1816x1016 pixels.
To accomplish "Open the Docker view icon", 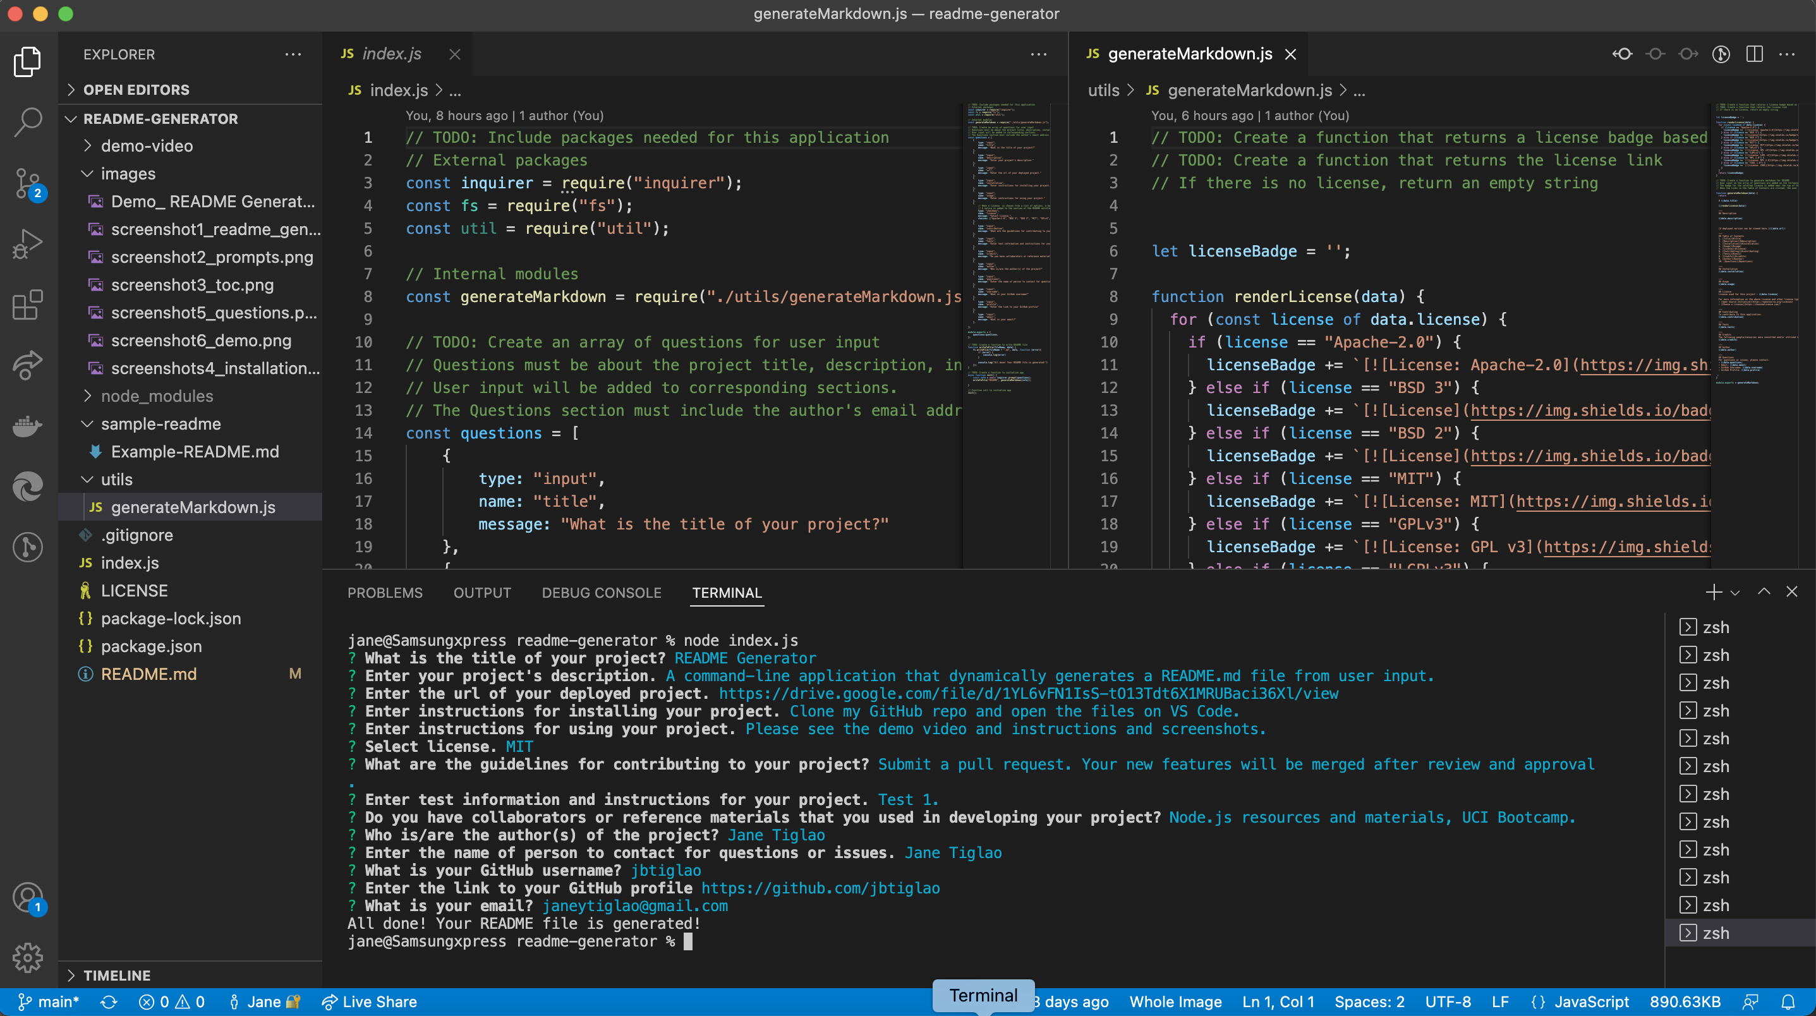I will click(x=28, y=426).
